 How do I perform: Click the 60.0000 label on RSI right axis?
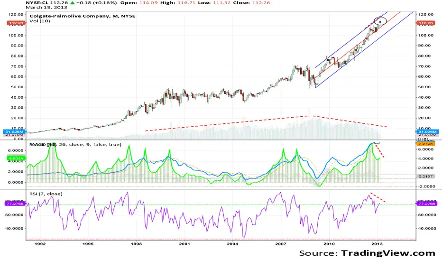coord(426,214)
